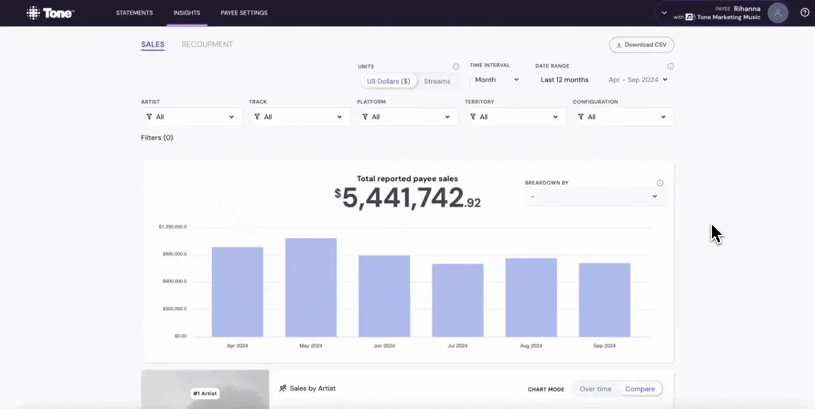Click the Breakdown By info icon

coord(660,183)
